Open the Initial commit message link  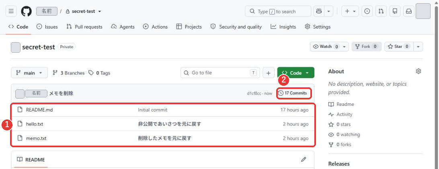[153, 110]
